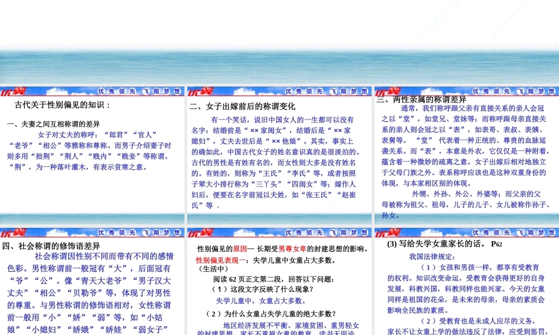This screenshot has width=559, height=335.
Task: Select the heading 一、夫妻之间互相称谓的差异
Action: click(x=53, y=124)
